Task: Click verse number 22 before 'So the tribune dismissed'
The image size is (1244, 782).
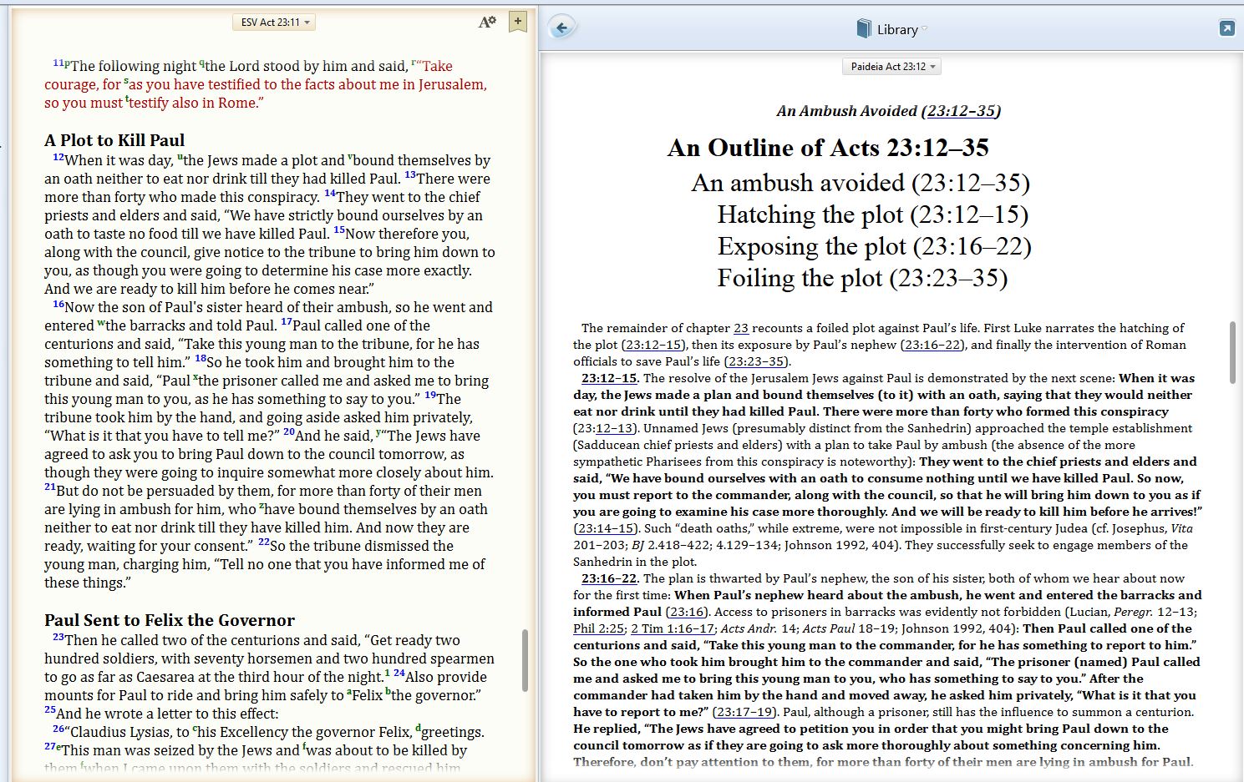Action: [x=264, y=542]
